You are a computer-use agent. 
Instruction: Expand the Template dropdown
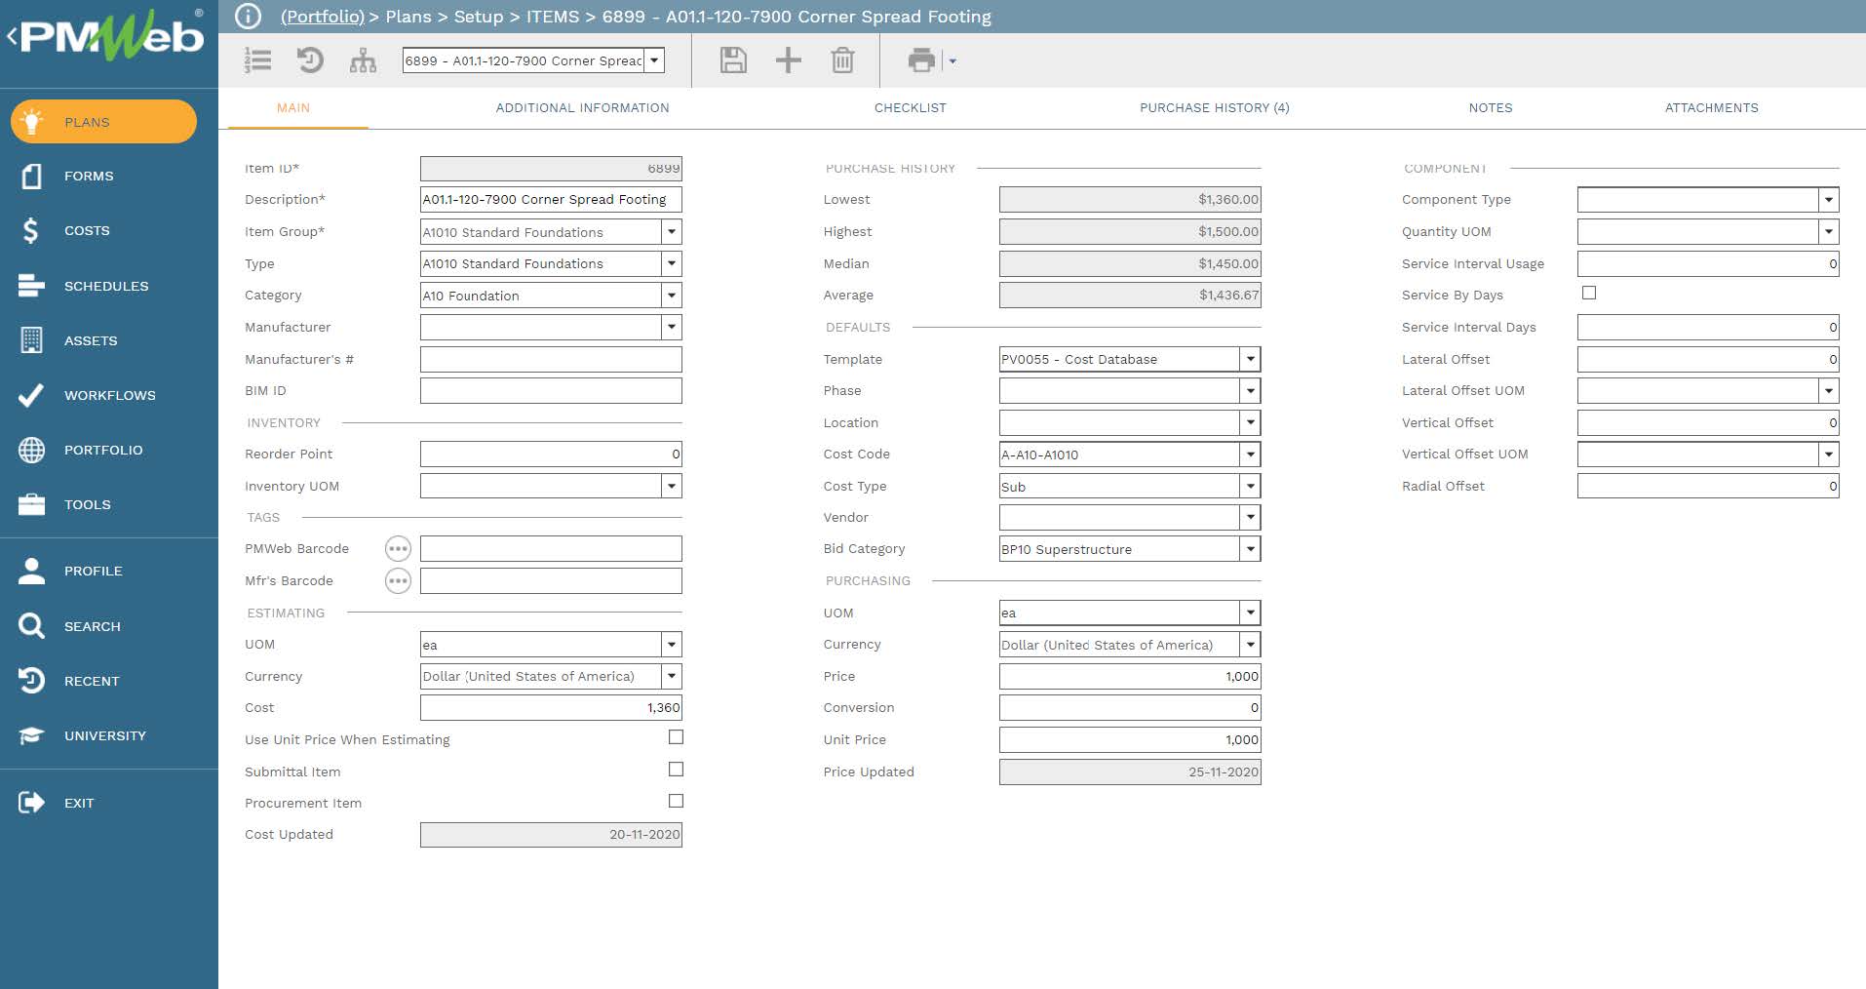1250,359
